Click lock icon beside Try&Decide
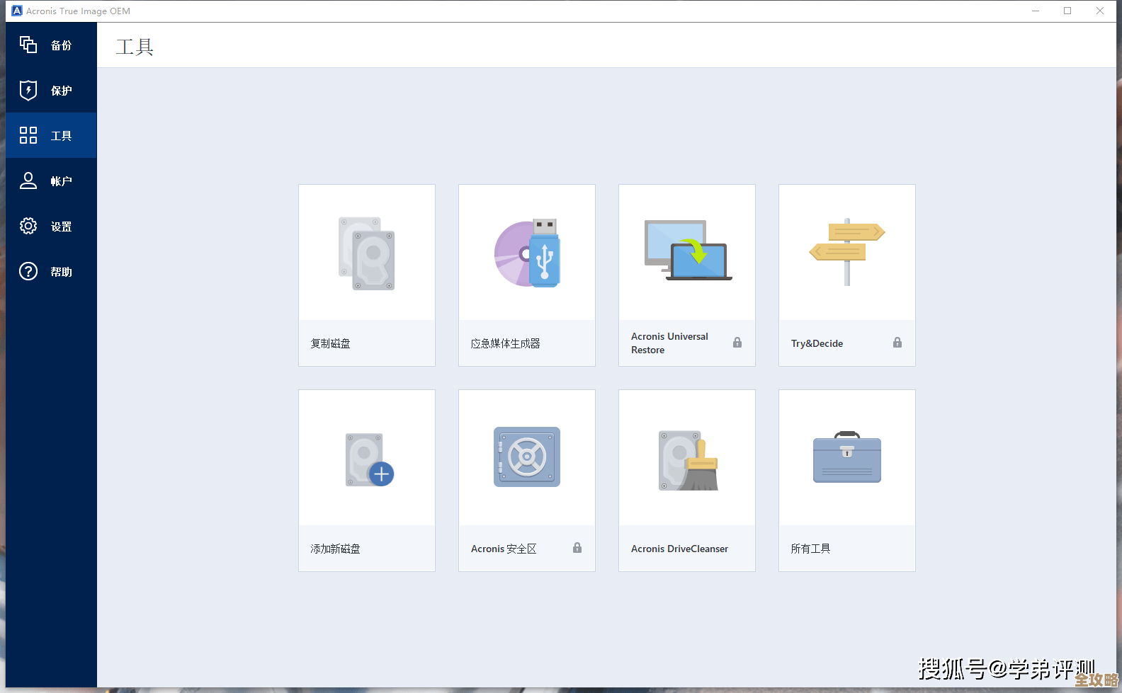Image resolution: width=1122 pixels, height=693 pixels. coord(897,343)
